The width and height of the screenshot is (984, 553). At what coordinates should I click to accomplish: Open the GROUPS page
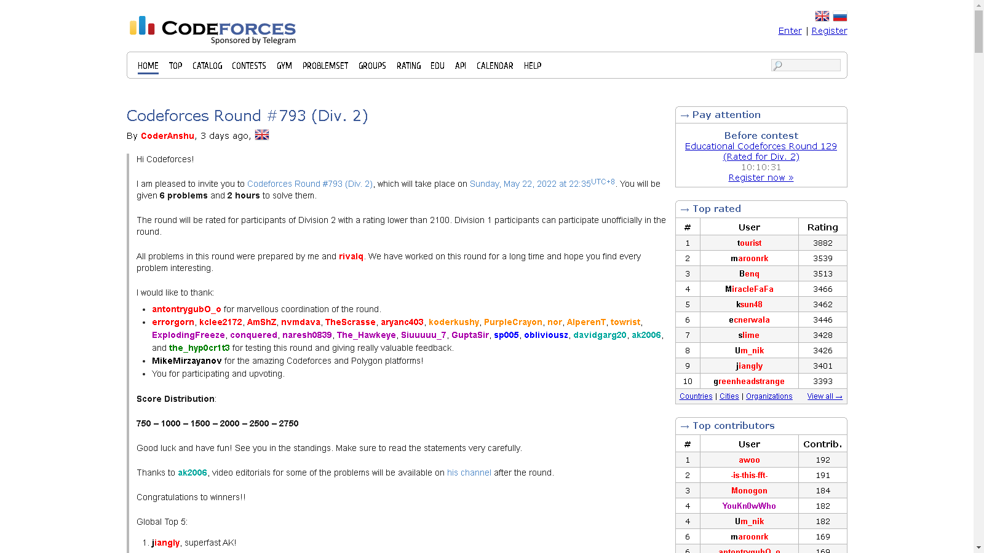(x=372, y=66)
